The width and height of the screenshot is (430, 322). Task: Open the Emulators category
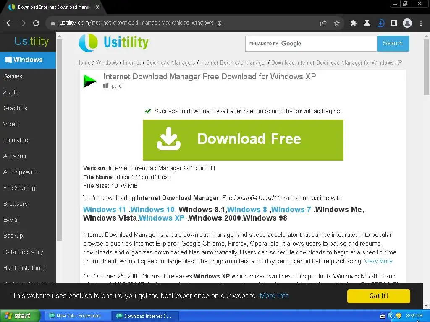pyautogui.click(x=16, y=140)
